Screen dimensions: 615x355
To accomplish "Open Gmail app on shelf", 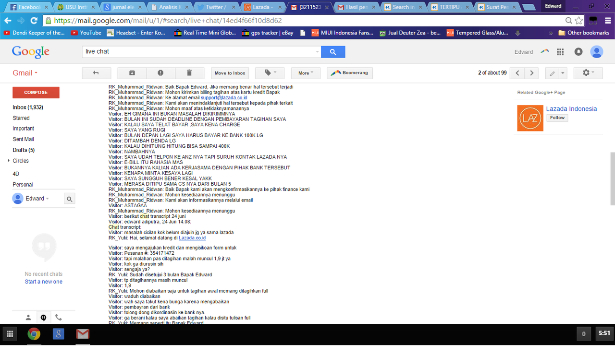I will pos(83,334).
